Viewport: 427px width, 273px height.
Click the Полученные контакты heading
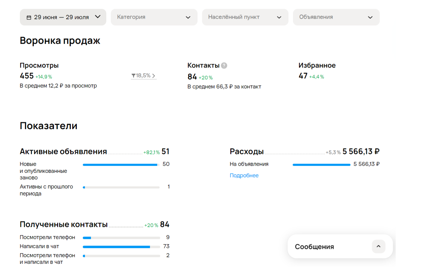pyautogui.click(x=64, y=224)
